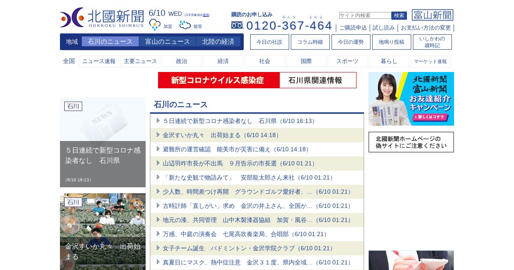Click the phone number 0120-367-464
This screenshot has height=270, width=514.
289,26
